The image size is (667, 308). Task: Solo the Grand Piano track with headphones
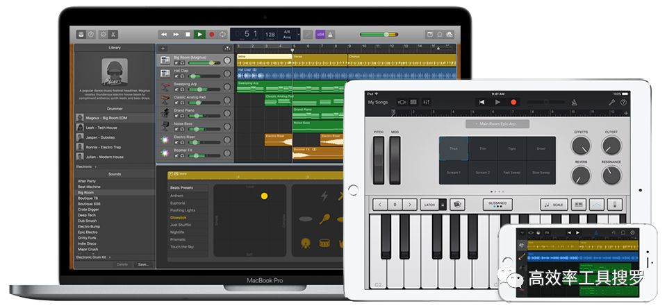pyautogui.click(x=182, y=116)
